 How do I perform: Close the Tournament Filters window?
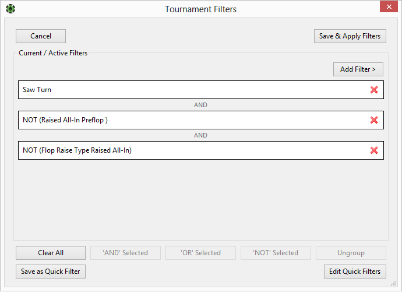[389, 6]
